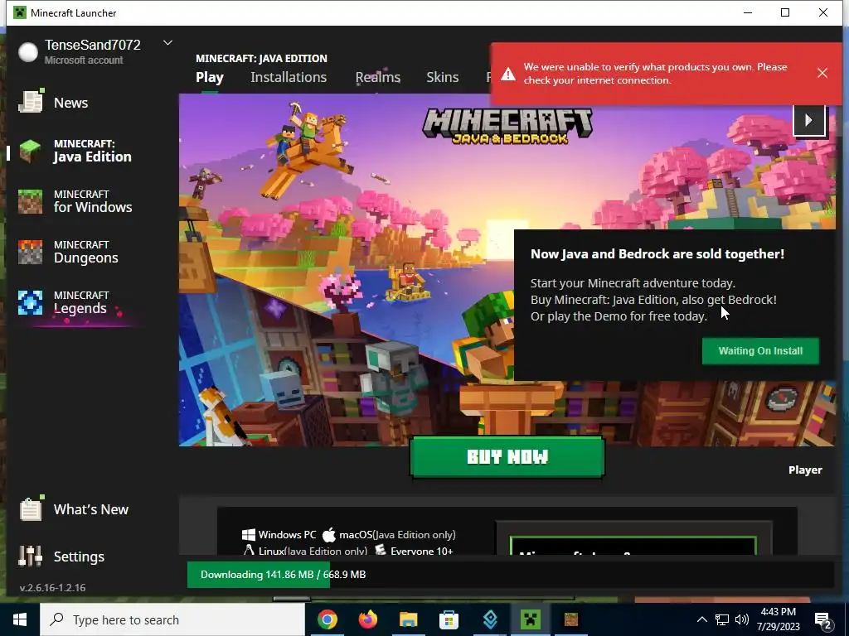The height and width of the screenshot is (636, 849).
Task: Switch to the Installations tab
Action: coord(289,77)
